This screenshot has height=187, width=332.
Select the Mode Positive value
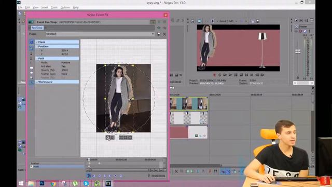coord(65,62)
